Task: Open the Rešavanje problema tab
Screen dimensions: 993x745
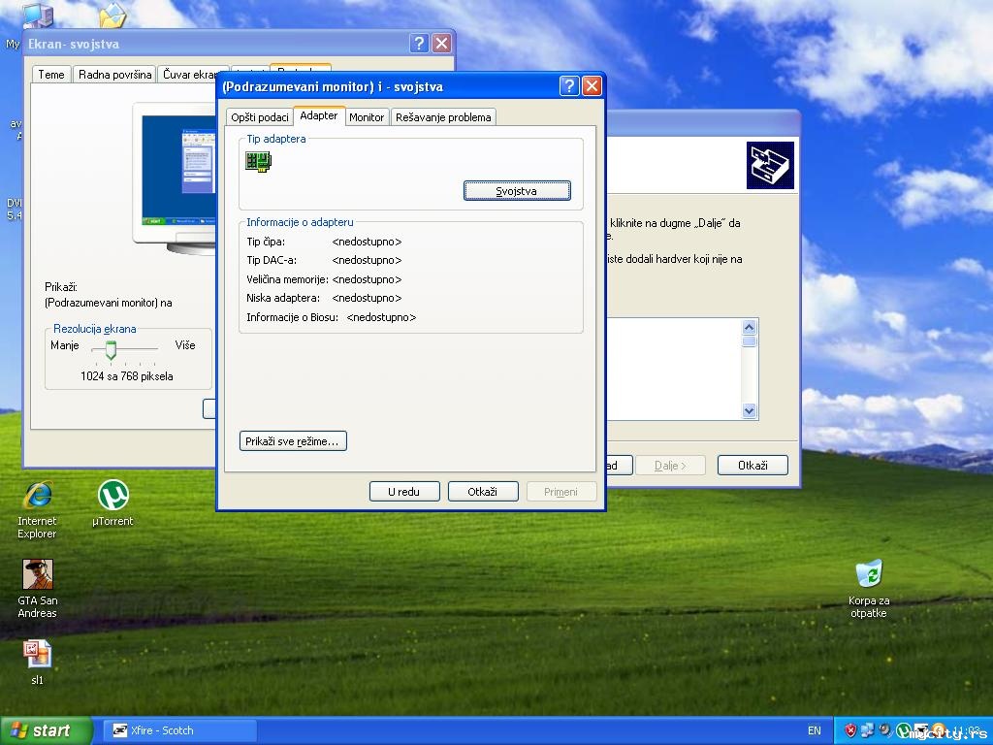Action: tap(443, 117)
